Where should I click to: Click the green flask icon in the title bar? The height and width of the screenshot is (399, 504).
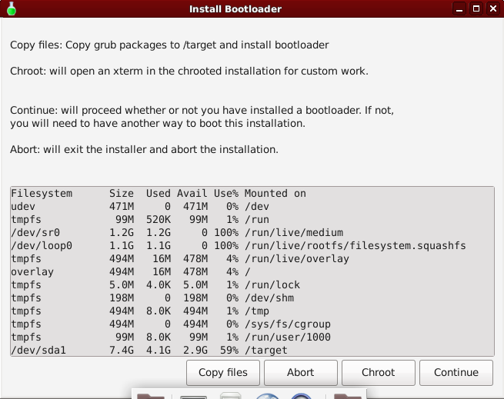(12, 8)
